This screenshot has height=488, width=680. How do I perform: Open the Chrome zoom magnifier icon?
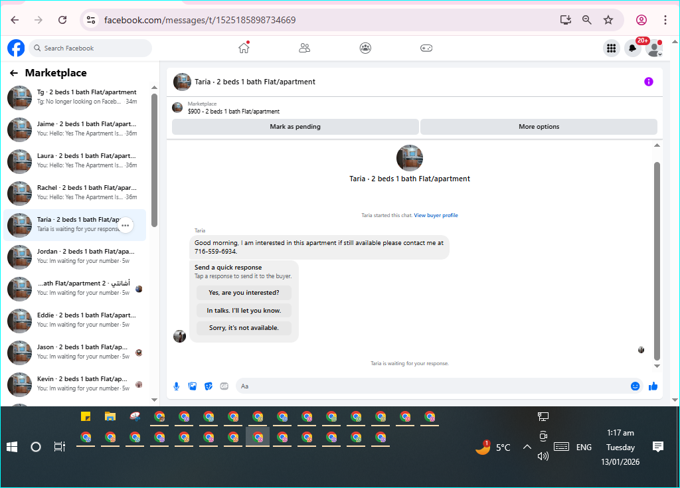tap(587, 20)
